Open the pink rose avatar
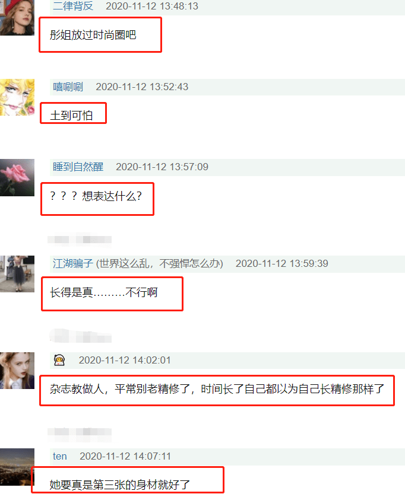Viewport: 405px width, 494px height. pos(17,178)
